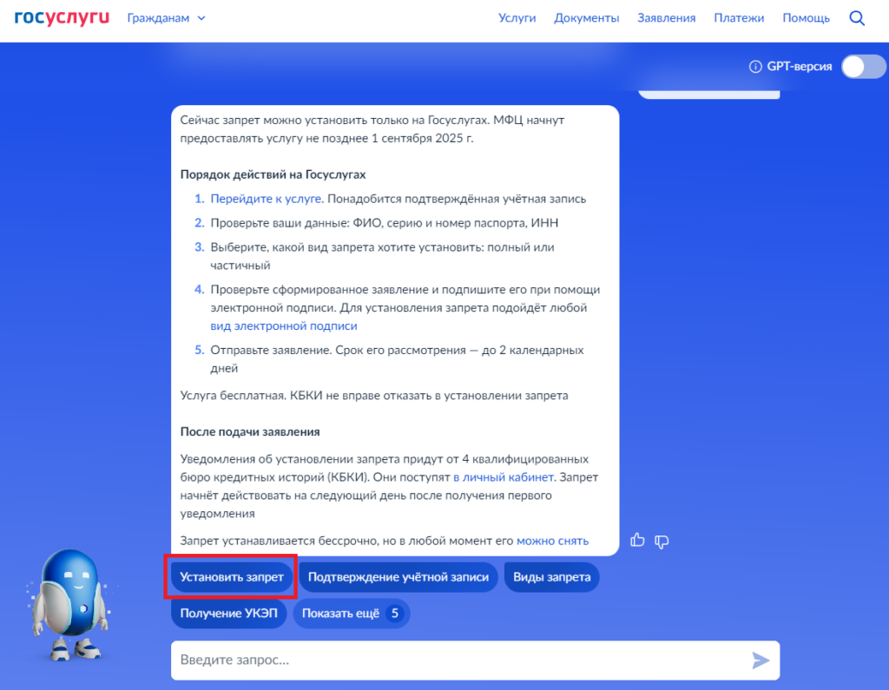The height and width of the screenshot is (690, 889).
Task: Click the Установить запрет button
Action: click(232, 577)
